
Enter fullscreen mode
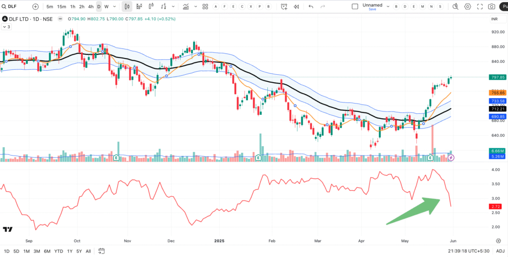[480, 7]
